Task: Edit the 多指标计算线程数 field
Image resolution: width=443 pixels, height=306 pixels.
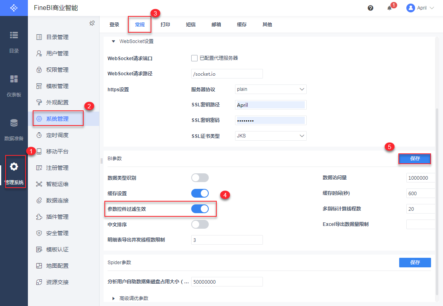Action: [x=421, y=209]
